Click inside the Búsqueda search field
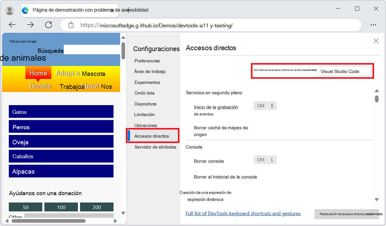The image size is (386, 226). click(x=92, y=50)
